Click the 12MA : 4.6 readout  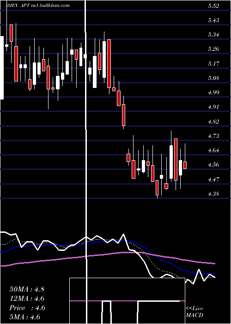(27, 299)
